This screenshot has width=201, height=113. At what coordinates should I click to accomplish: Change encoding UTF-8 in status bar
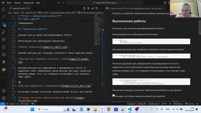click(164, 104)
